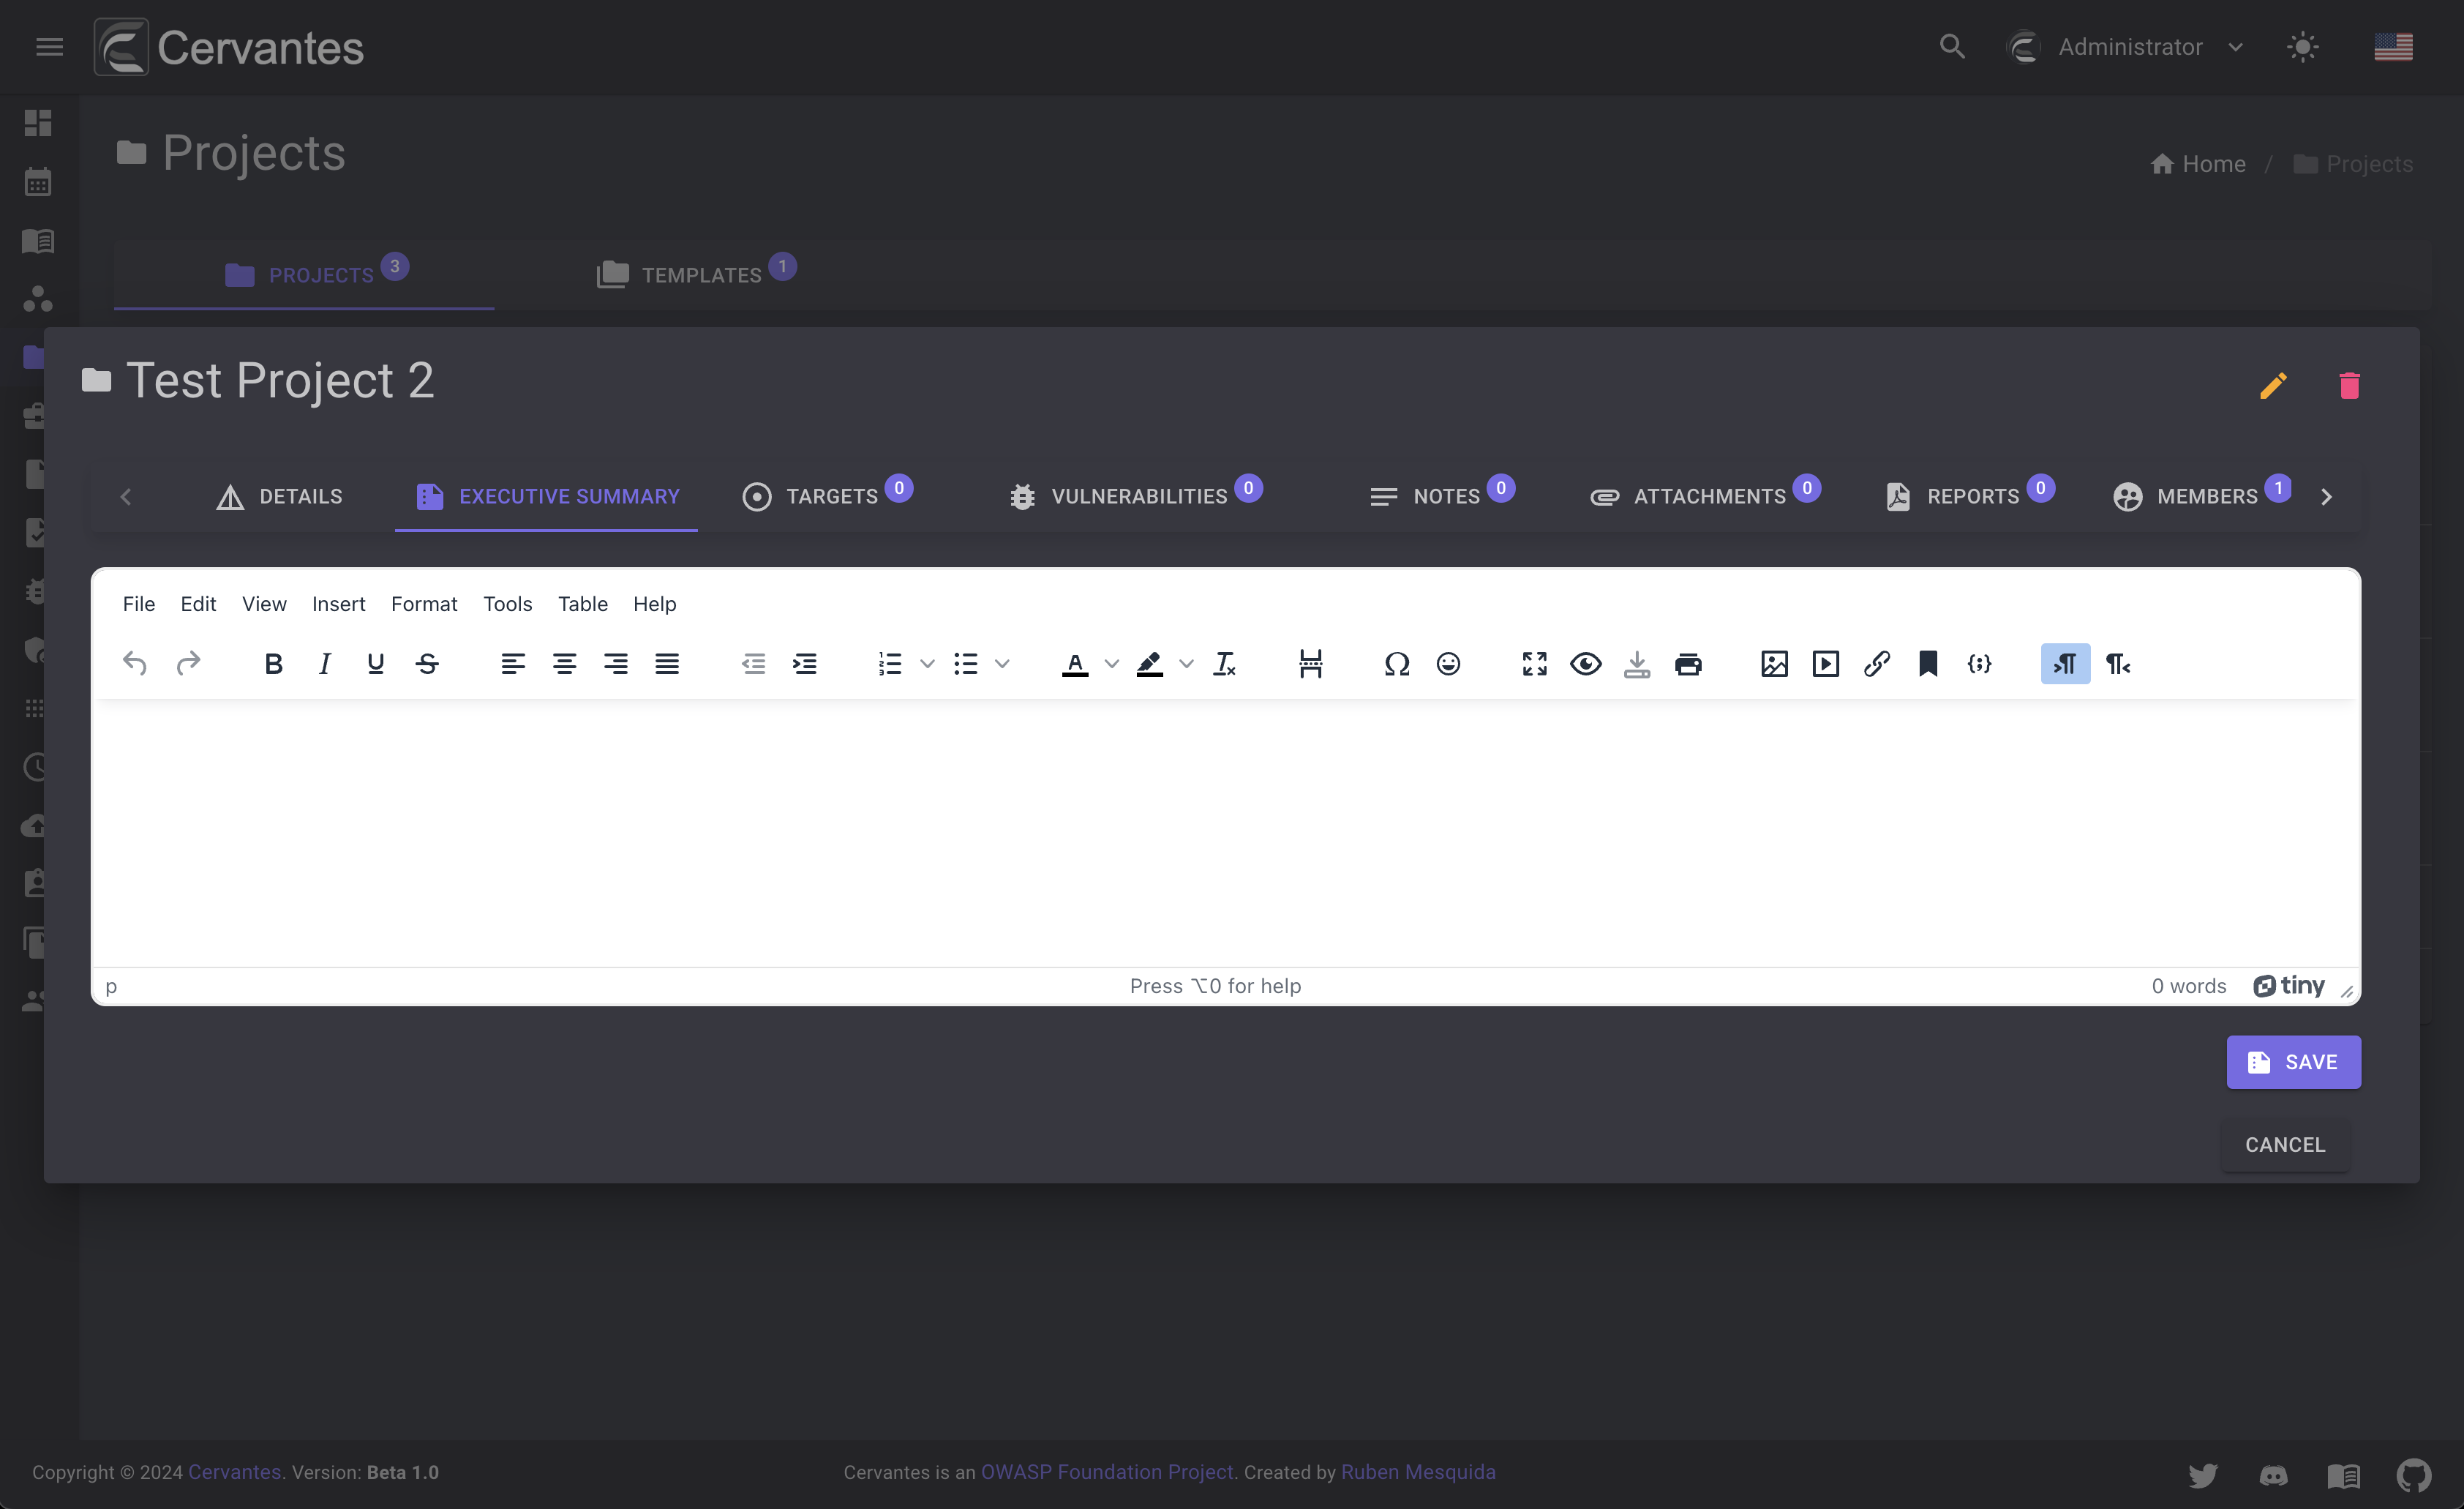The width and height of the screenshot is (2464, 1509).
Task: Open the Table menu in editor
Action: pos(583,604)
